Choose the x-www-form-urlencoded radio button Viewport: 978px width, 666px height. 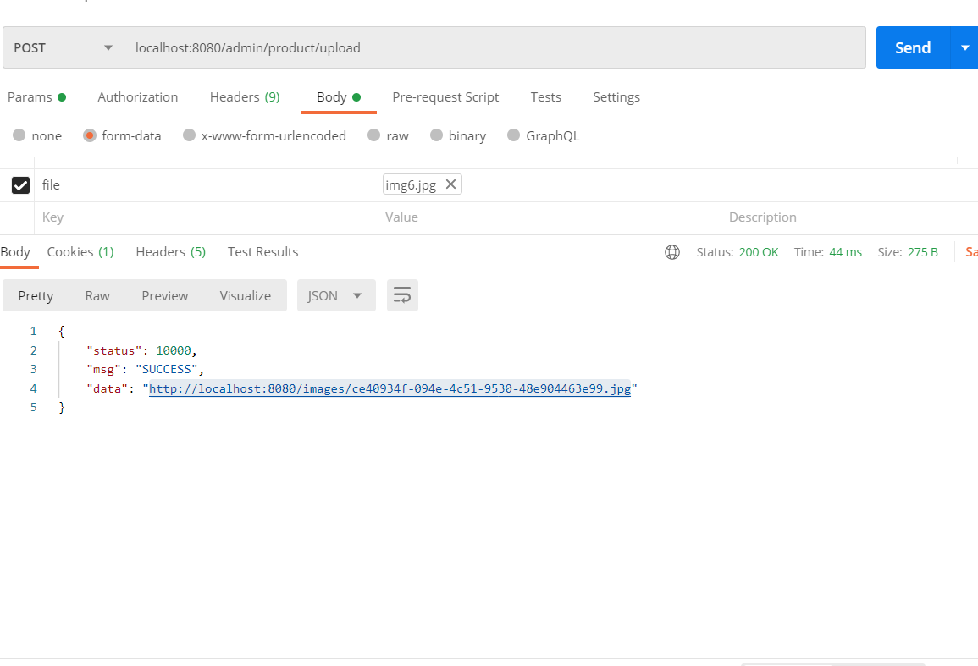190,135
